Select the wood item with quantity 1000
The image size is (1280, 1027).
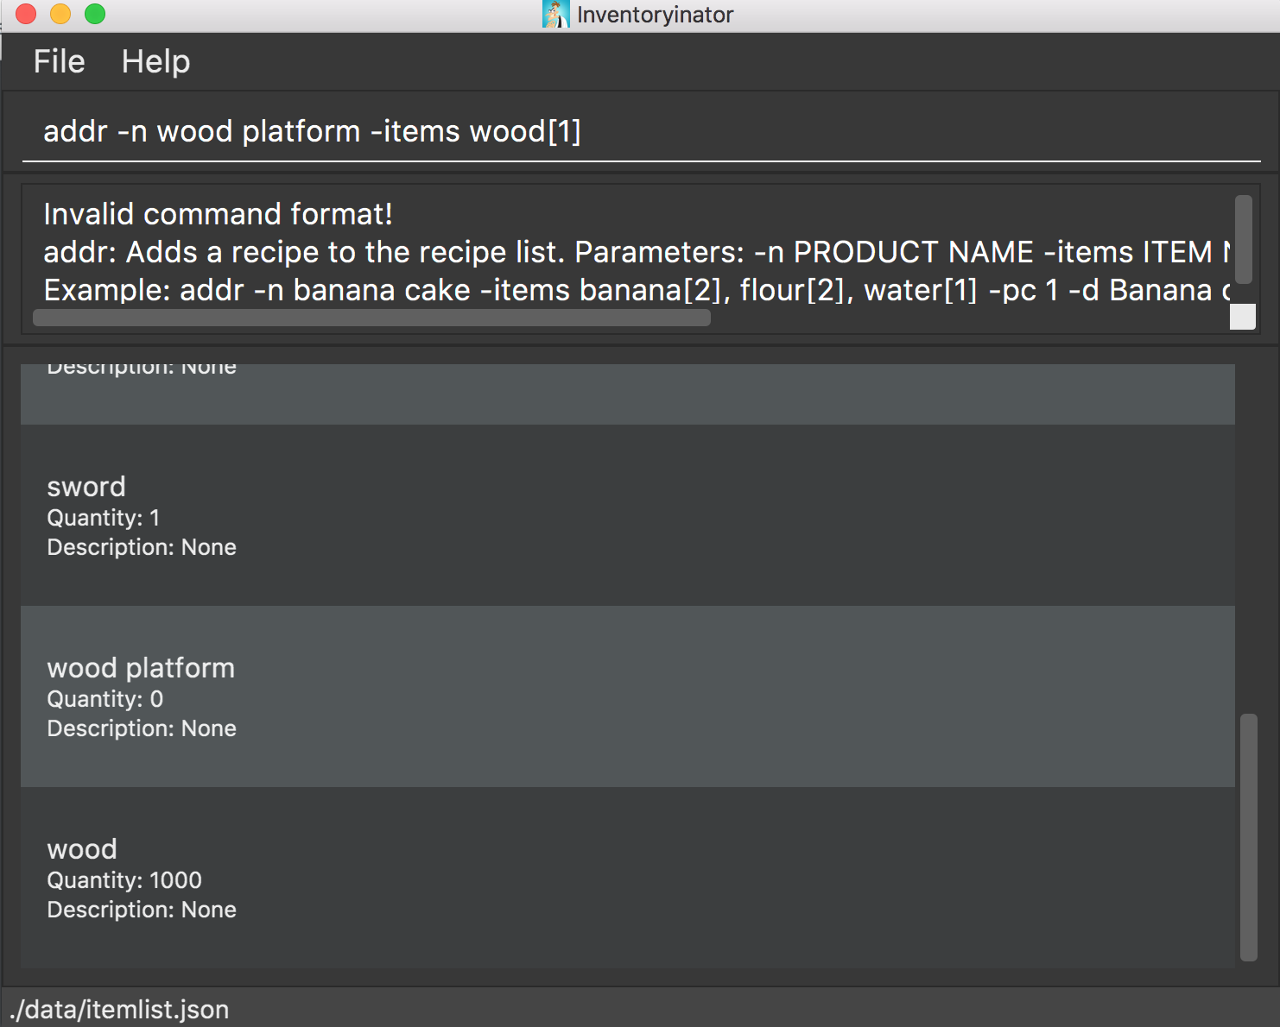[627, 878]
